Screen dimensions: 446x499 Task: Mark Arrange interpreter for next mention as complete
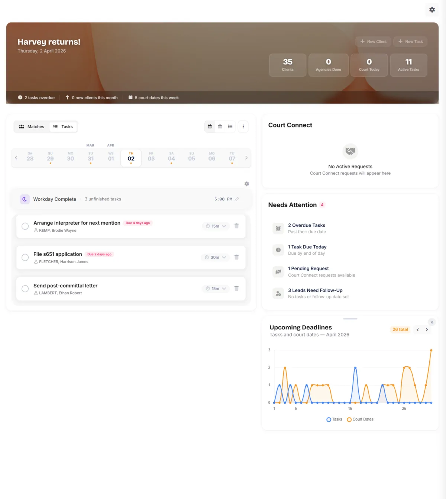25,226
